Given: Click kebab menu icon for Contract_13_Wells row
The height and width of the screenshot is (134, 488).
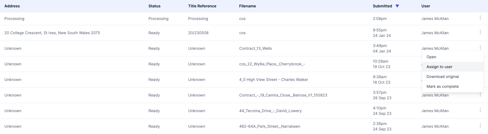Looking at the screenshot, I should pos(480,48).
